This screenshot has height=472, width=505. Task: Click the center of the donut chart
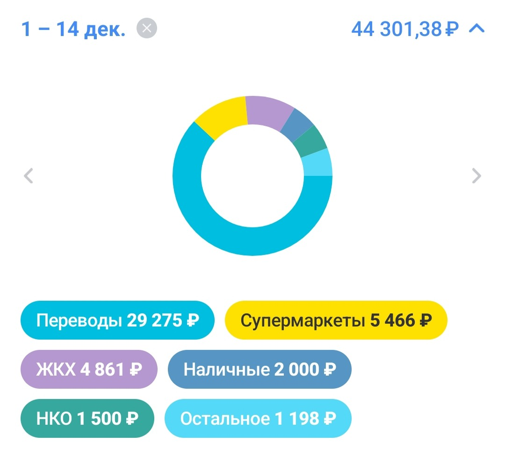tap(252, 175)
